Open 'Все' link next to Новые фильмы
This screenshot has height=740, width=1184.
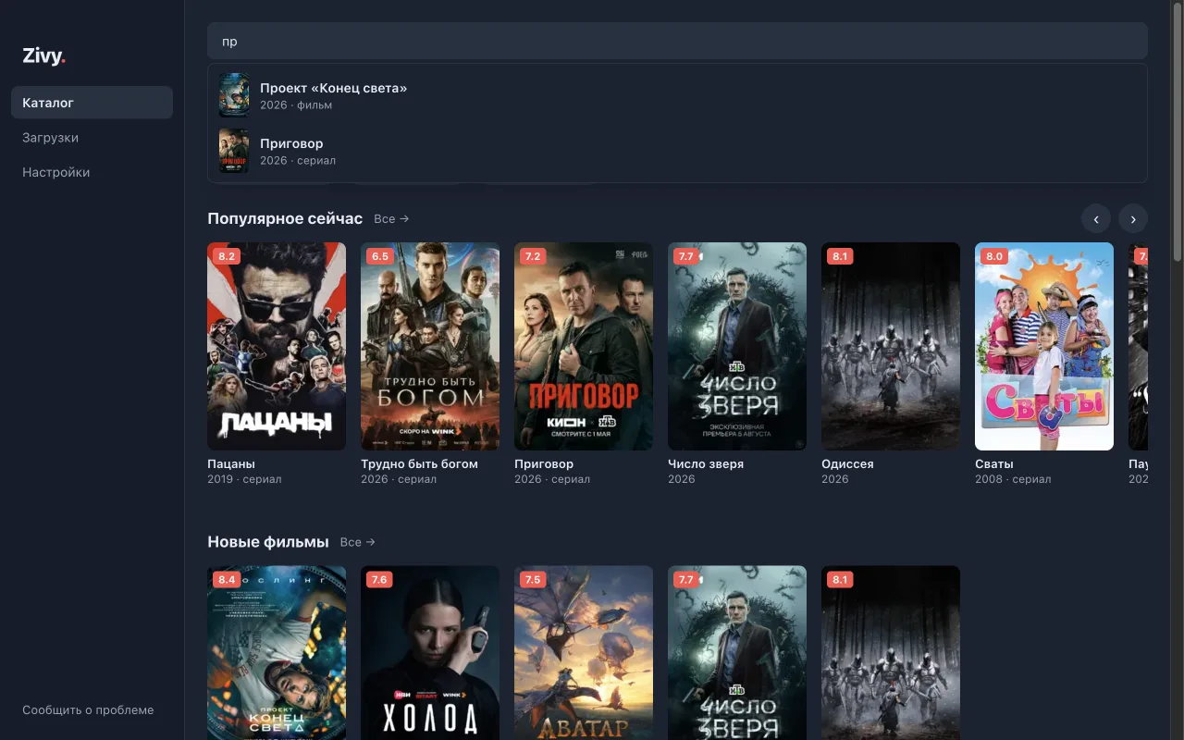tap(357, 542)
